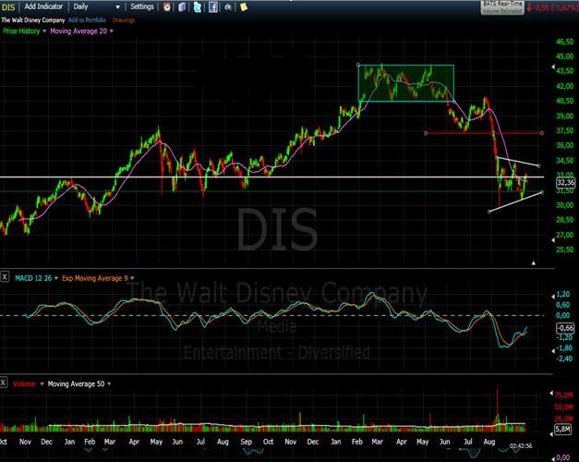Share the chart via Facebook icon
Screen dimensions: 579x462
point(213,6)
